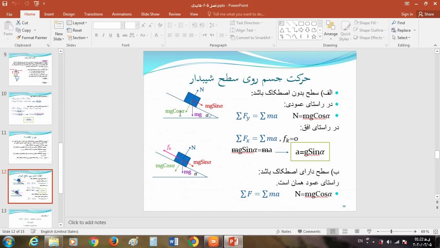The width and height of the screenshot is (440, 248).
Task: Toggle Italic text formatting
Action: [104, 36]
